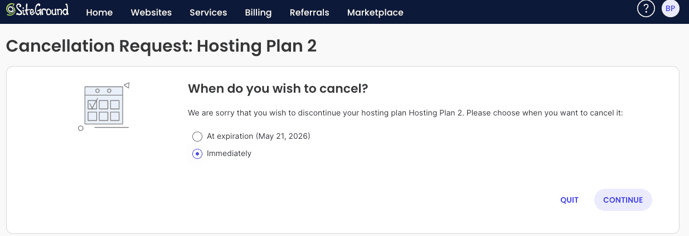Open the Referrals menu item

pyautogui.click(x=309, y=12)
